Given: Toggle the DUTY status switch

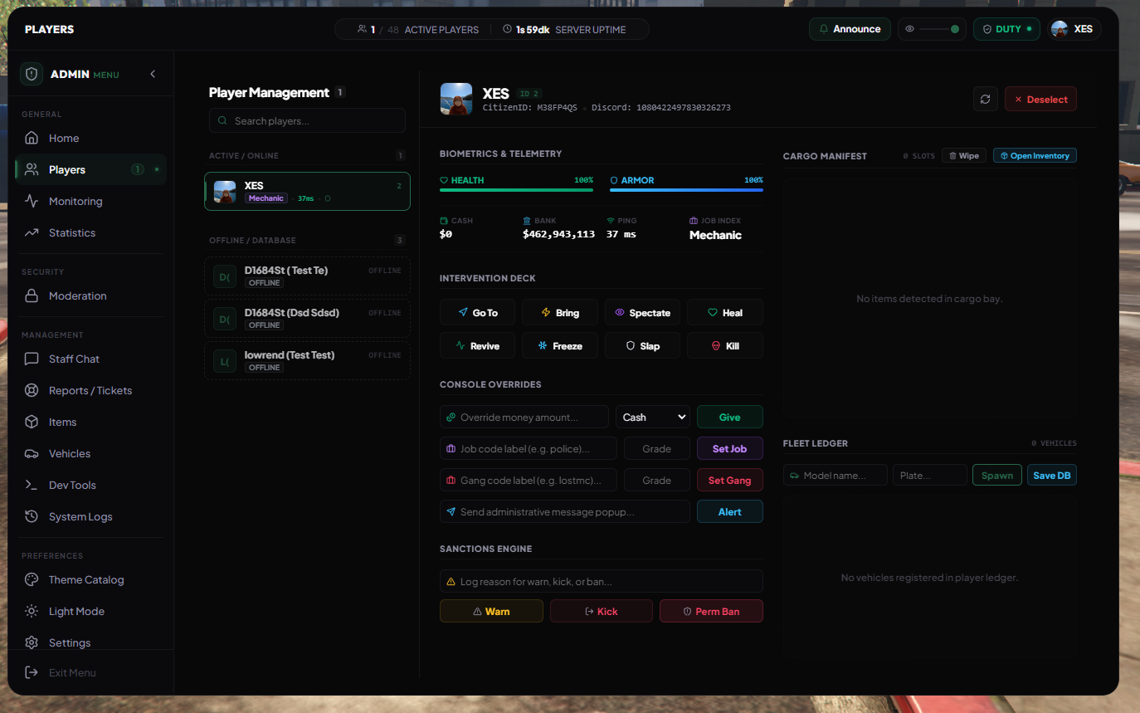Looking at the screenshot, I should [1006, 29].
